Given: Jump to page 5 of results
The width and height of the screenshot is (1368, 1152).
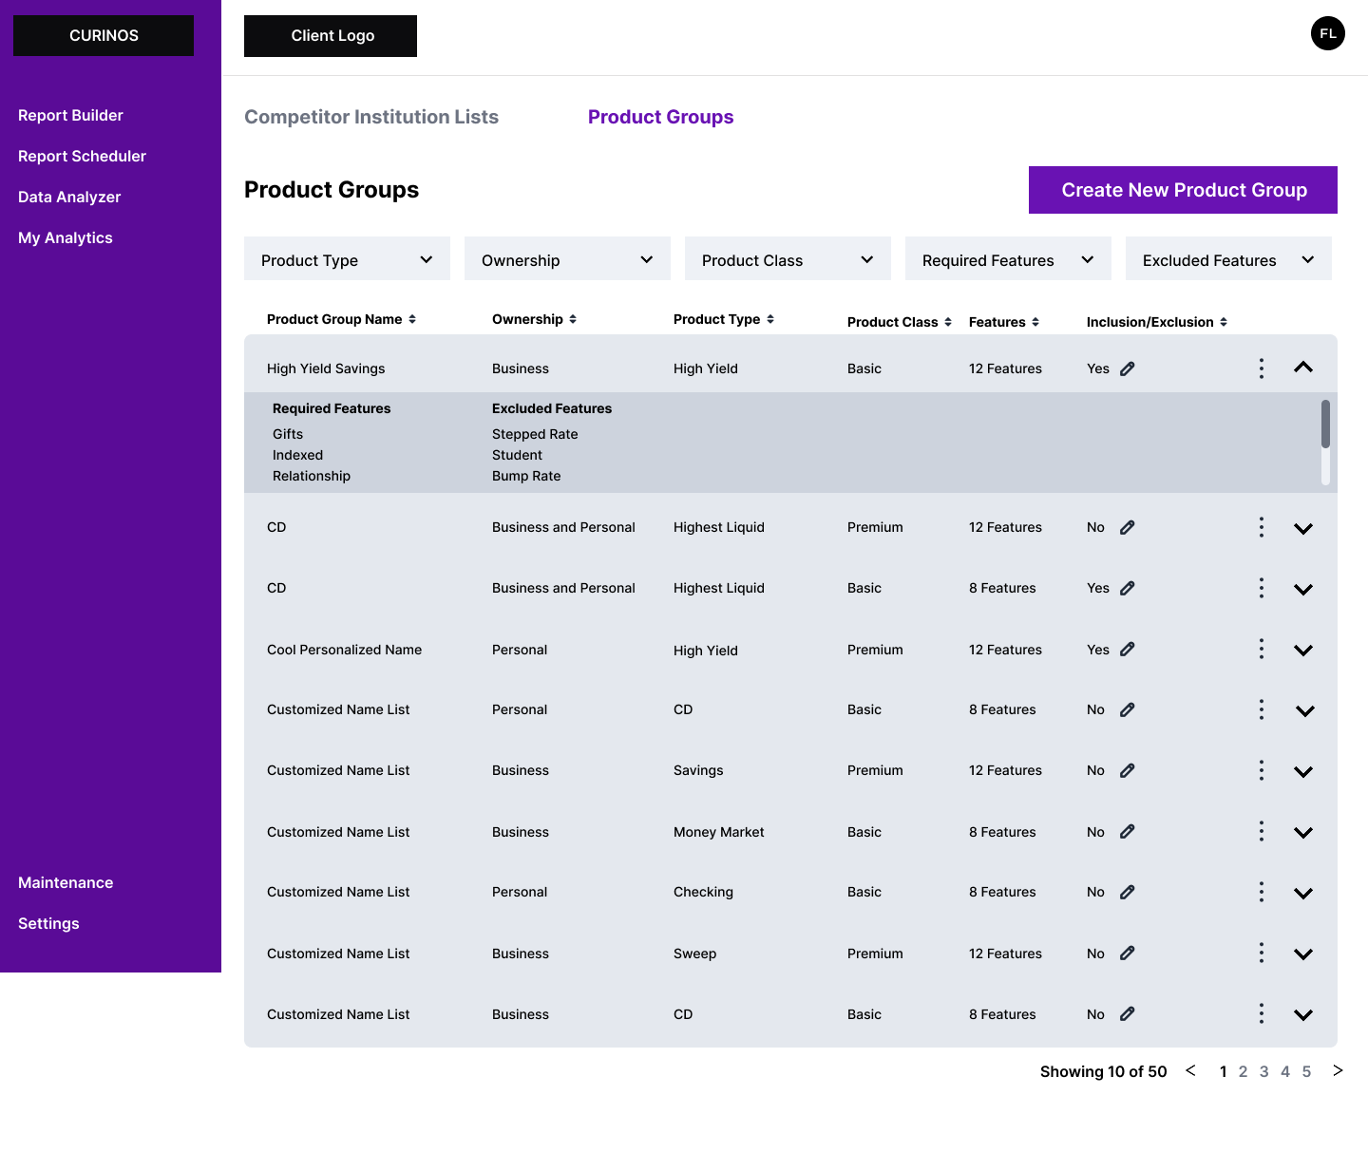Looking at the screenshot, I should pyautogui.click(x=1306, y=1071).
